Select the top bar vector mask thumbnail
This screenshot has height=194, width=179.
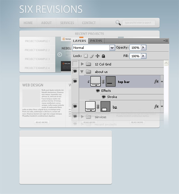tap(111, 81)
